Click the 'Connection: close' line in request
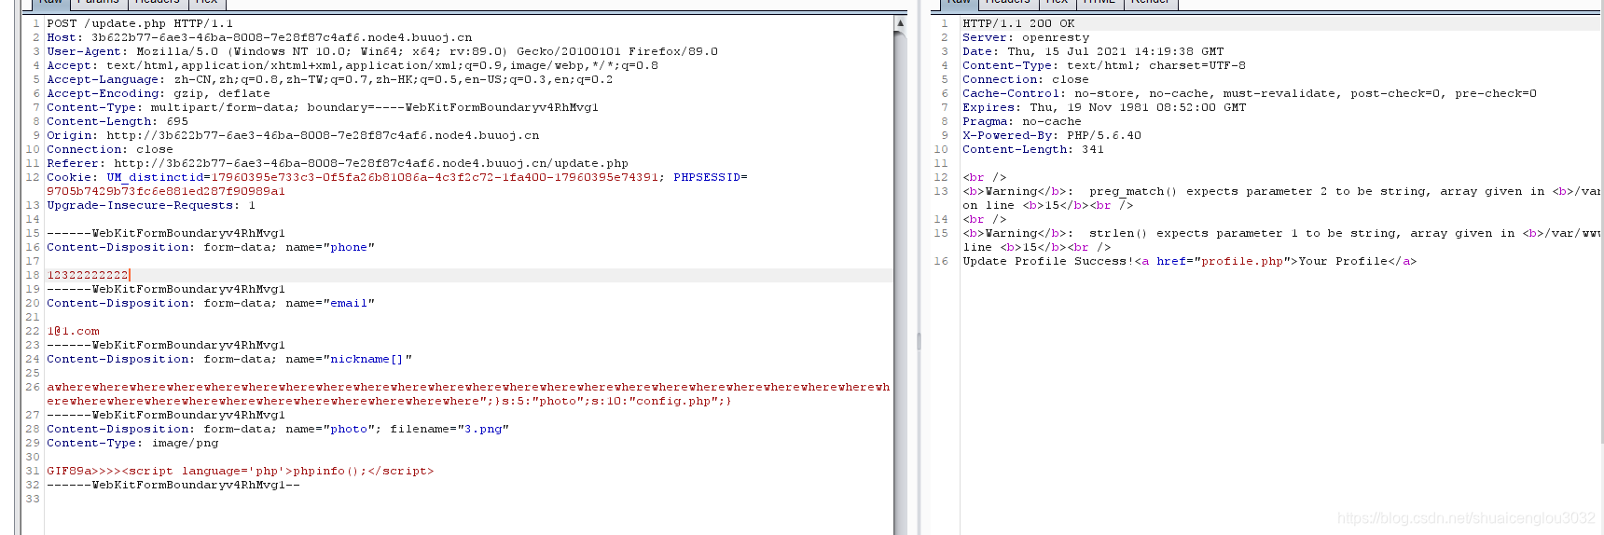This screenshot has width=1604, height=535. click(110, 149)
